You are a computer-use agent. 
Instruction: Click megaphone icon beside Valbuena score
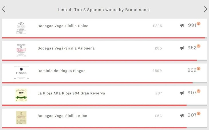[x=182, y=48]
